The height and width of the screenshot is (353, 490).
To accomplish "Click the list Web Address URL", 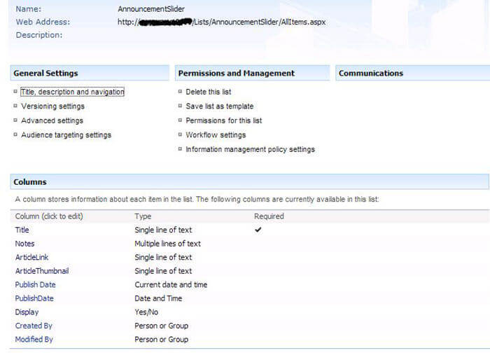I will 222,22.
